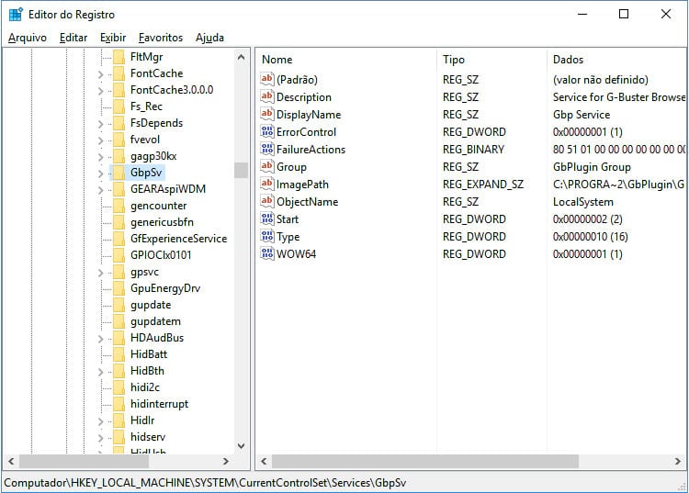Screen dimensions: 689x493
Task: Open the Editar menu
Action: 73,38
